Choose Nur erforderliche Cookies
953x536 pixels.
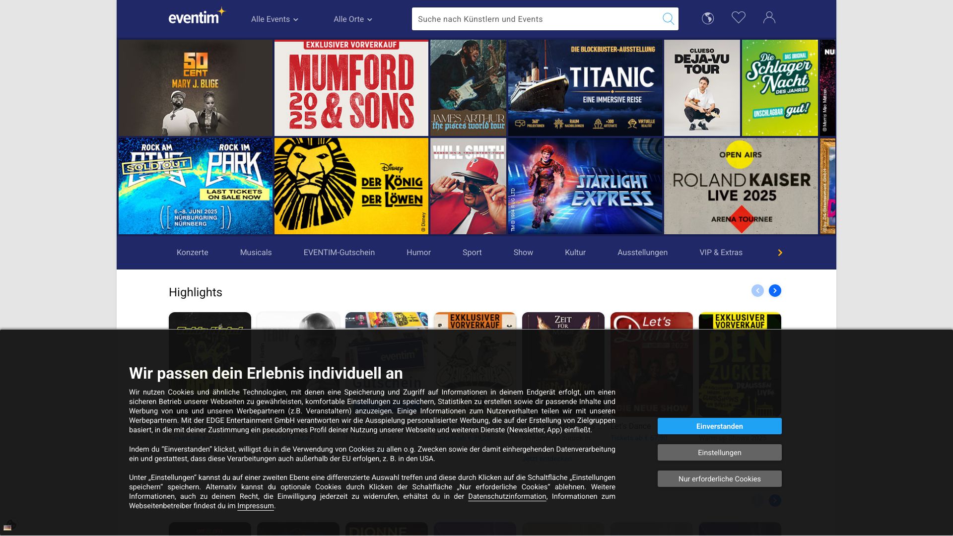click(x=719, y=479)
